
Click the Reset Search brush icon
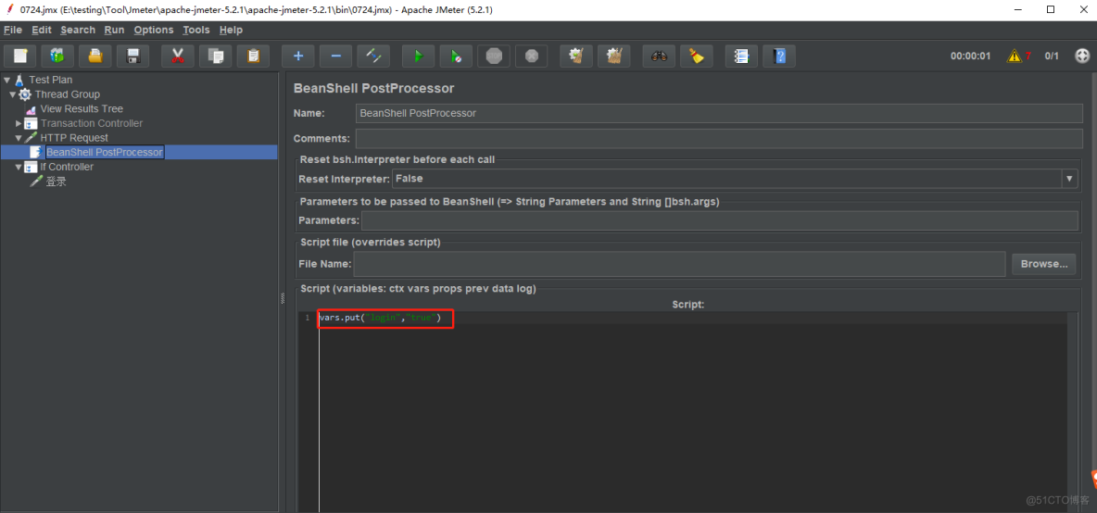click(x=697, y=56)
